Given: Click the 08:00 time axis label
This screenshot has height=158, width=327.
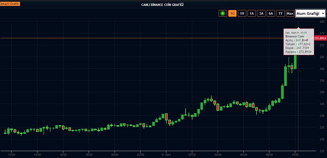Looking at the screenshot, I should pyautogui.click(x=269, y=155).
